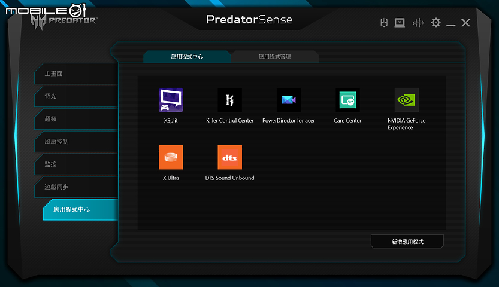Click the 新增應用程式 button
This screenshot has width=499, height=287.
pos(407,242)
